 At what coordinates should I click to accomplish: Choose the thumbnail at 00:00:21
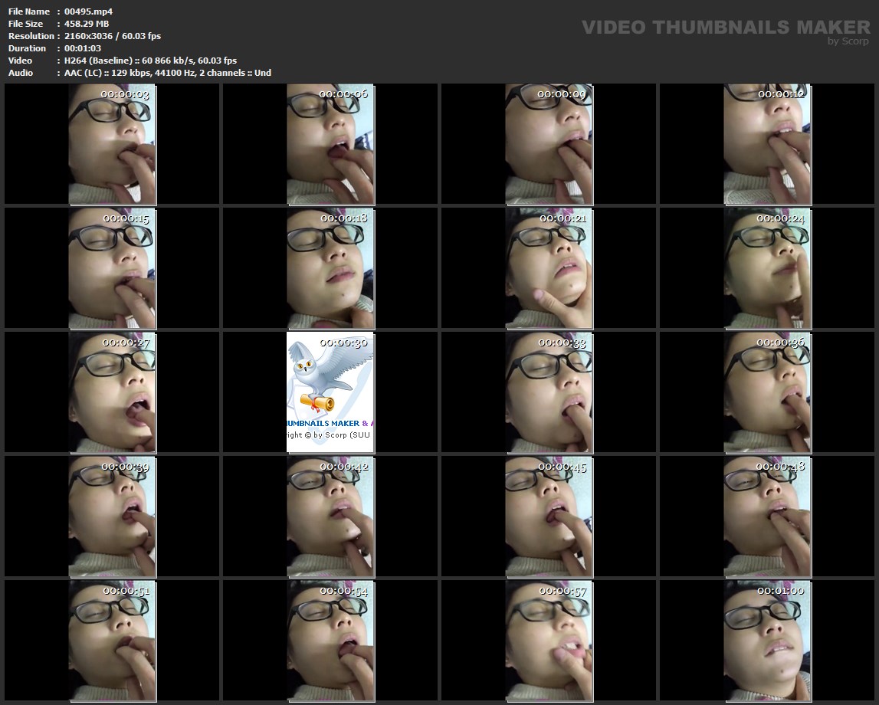[x=549, y=268]
